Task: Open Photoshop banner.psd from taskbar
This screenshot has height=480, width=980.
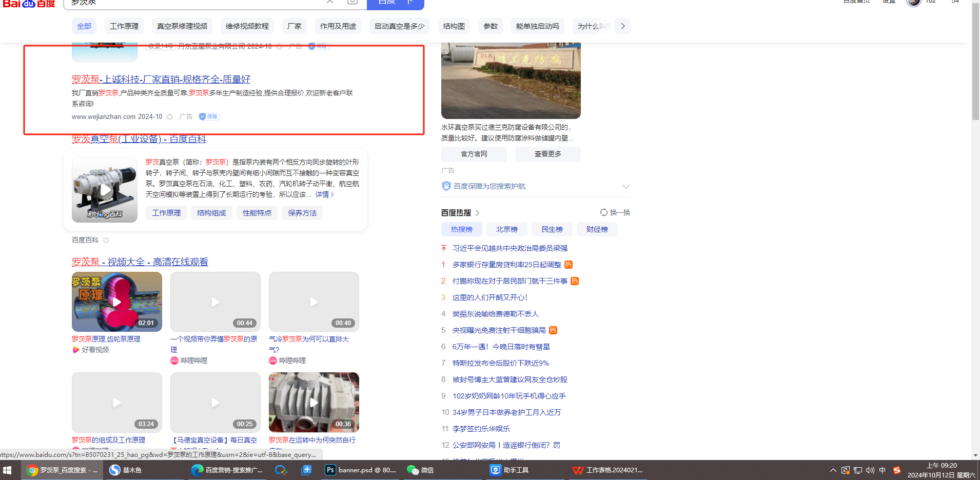Action: point(361,470)
